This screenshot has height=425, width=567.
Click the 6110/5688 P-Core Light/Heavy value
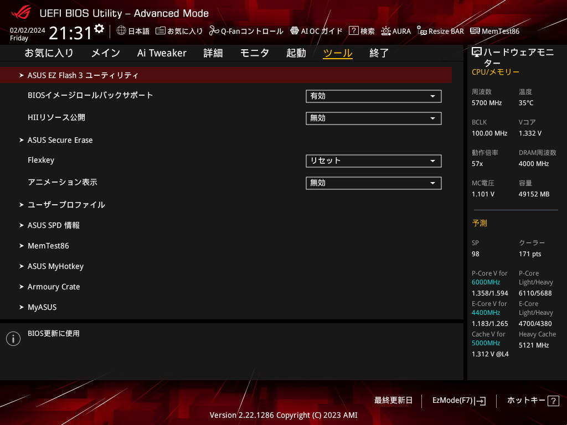(x=535, y=293)
